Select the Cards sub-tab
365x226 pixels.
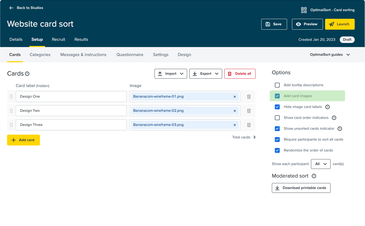[x=15, y=55]
